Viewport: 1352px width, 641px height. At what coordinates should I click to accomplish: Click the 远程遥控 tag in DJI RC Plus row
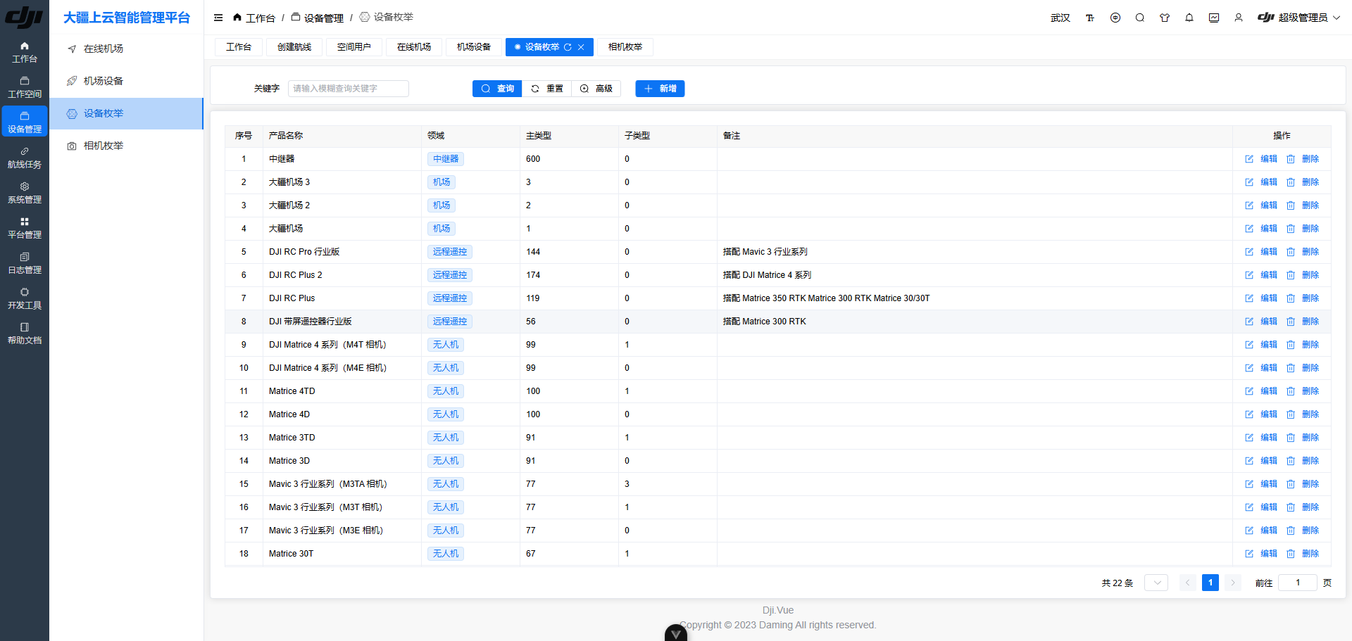(x=450, y=298)
